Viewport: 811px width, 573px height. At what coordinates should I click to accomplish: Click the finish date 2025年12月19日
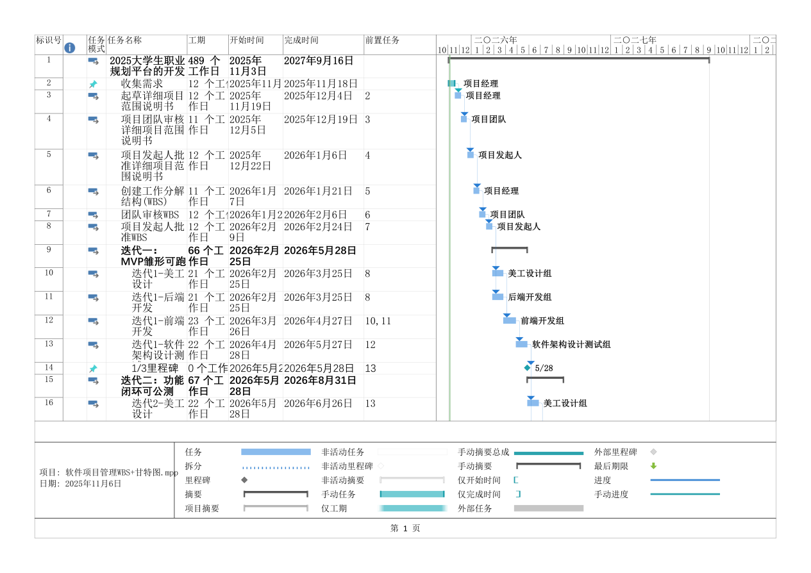coord(321,119)
